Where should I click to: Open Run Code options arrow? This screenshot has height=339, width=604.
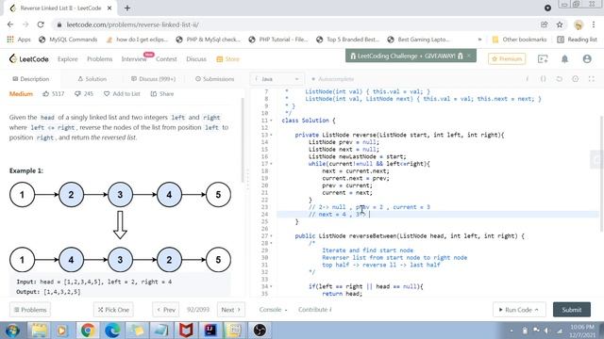click(x=537, y=310)
